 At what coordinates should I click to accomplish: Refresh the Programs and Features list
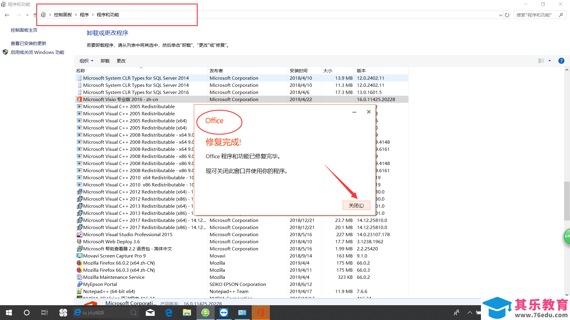[507, 15]
